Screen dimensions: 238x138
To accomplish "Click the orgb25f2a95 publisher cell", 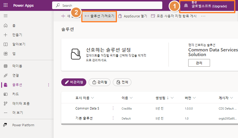I will pos(227,119).
